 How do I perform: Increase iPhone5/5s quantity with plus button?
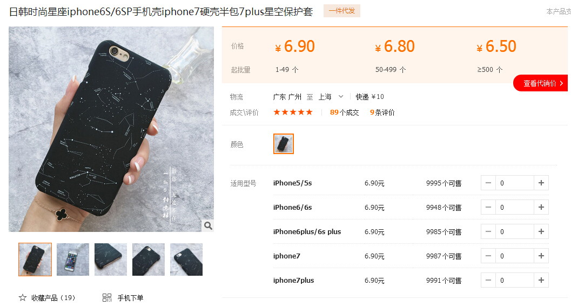click(x=541, y=183)
